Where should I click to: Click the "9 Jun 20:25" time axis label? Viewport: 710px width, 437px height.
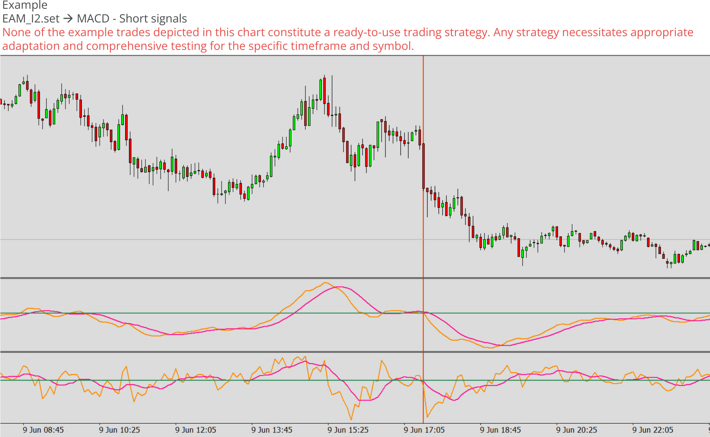point(576,430)
